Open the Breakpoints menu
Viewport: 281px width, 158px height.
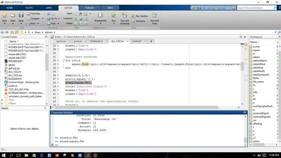(101, 18)
